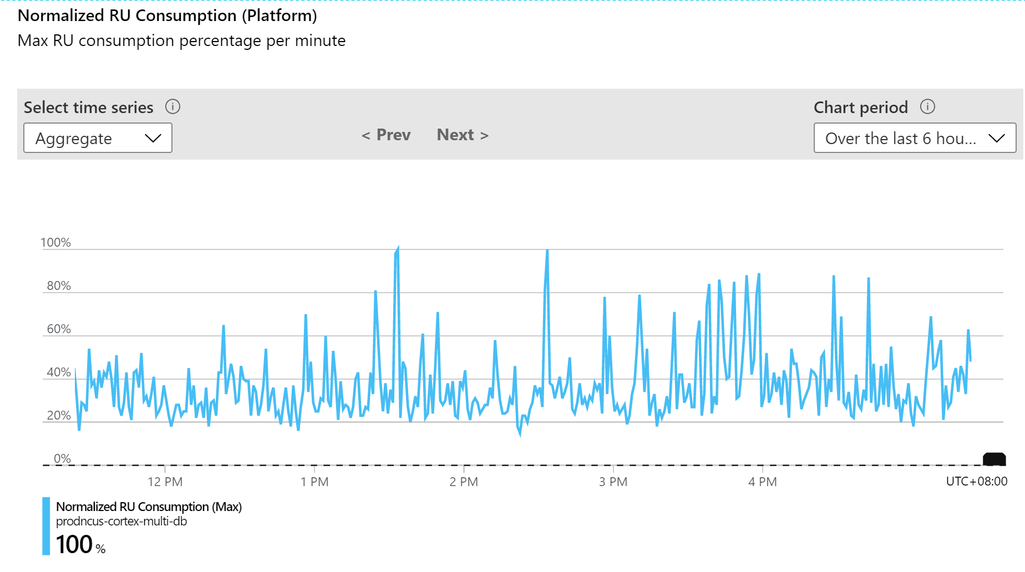Click the 100% y-axis label
This screenshot has width=1025, height=572.
(x=55, y=243)
